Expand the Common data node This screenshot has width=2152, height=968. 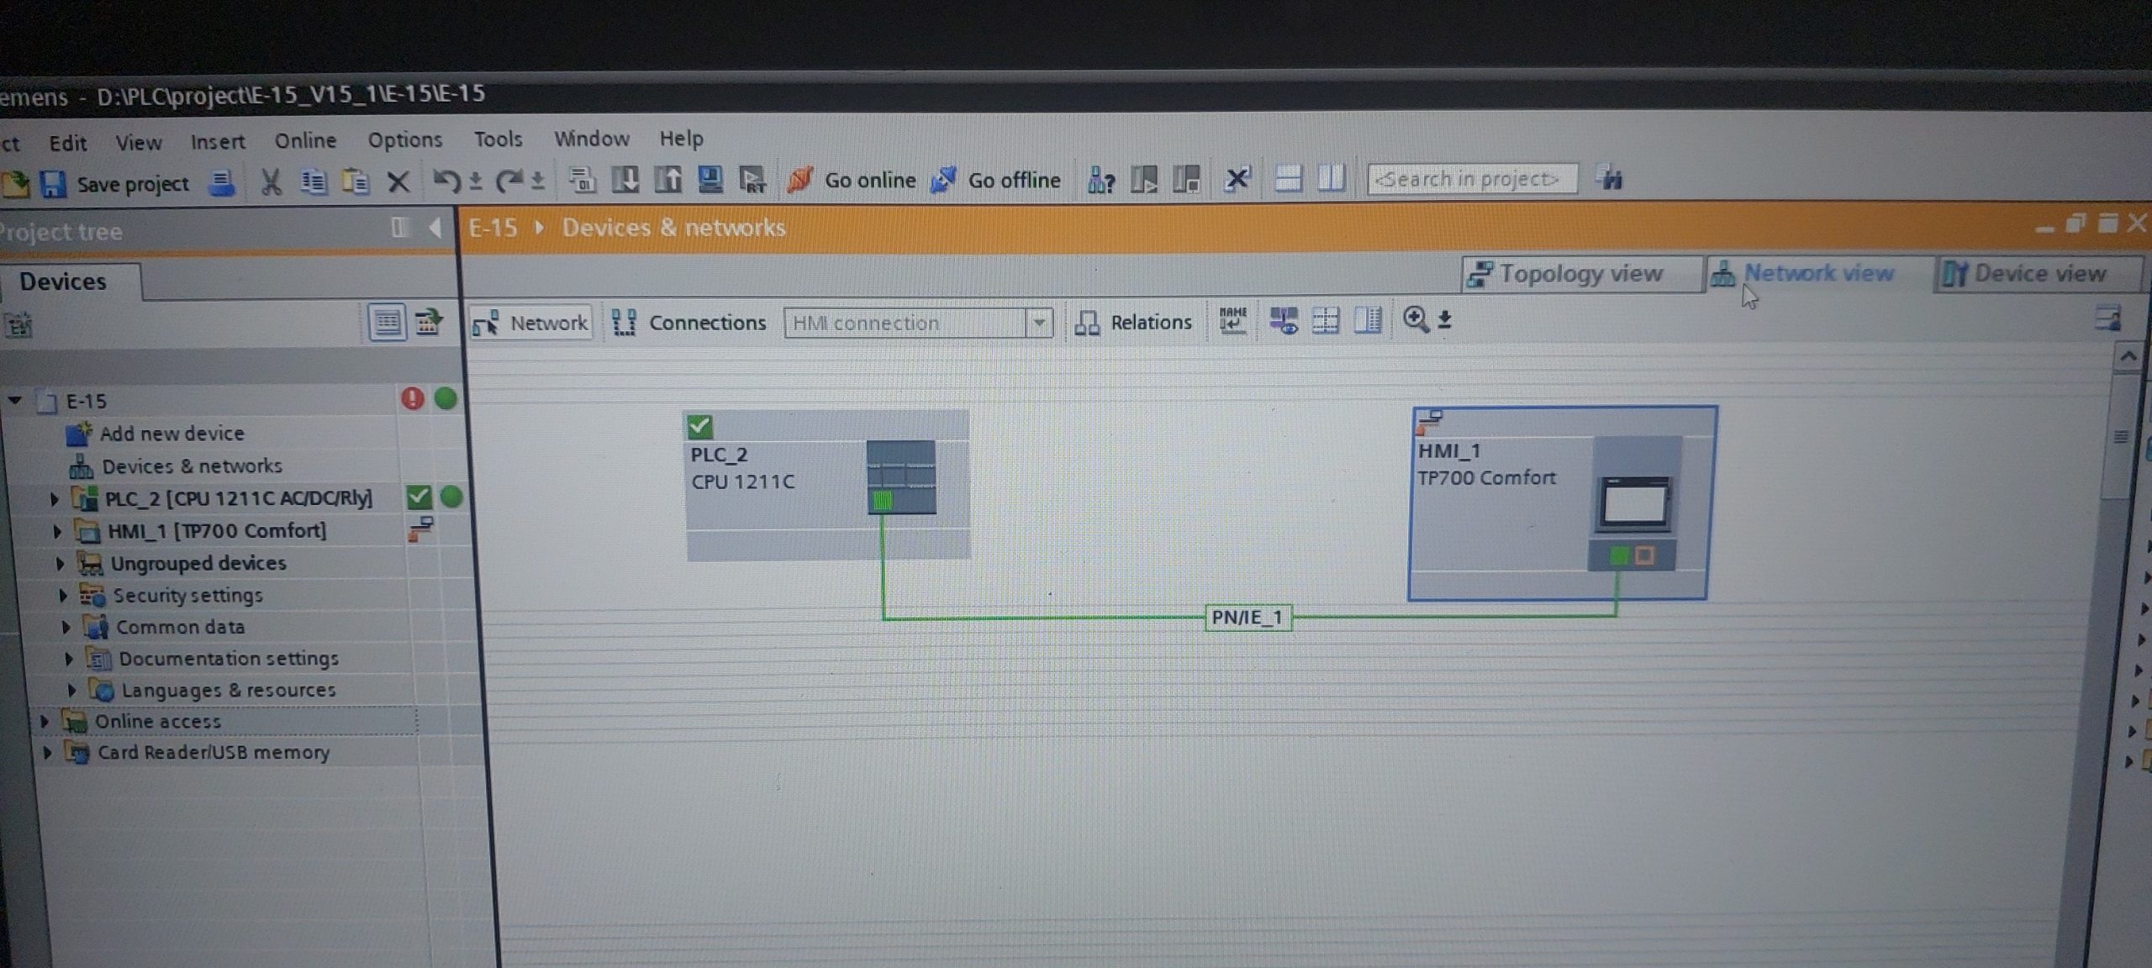click(66, 627)
